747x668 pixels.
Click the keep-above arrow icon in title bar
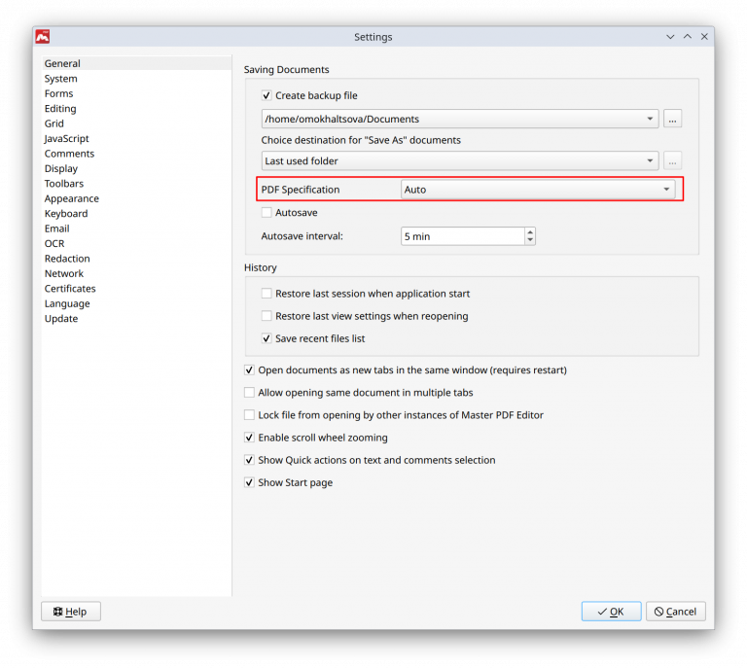[x=688, y=37]
